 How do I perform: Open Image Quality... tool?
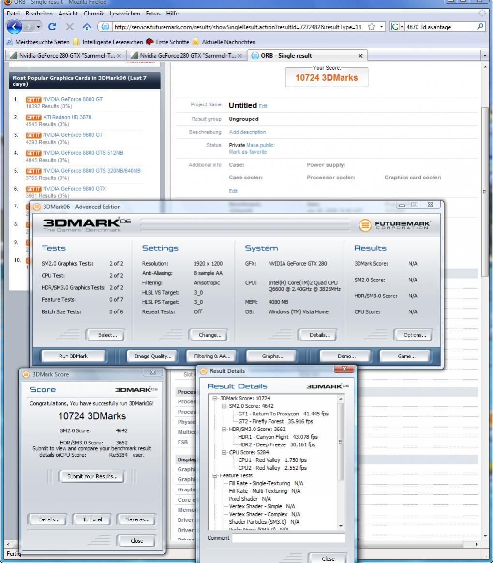[x=152, y=356]
